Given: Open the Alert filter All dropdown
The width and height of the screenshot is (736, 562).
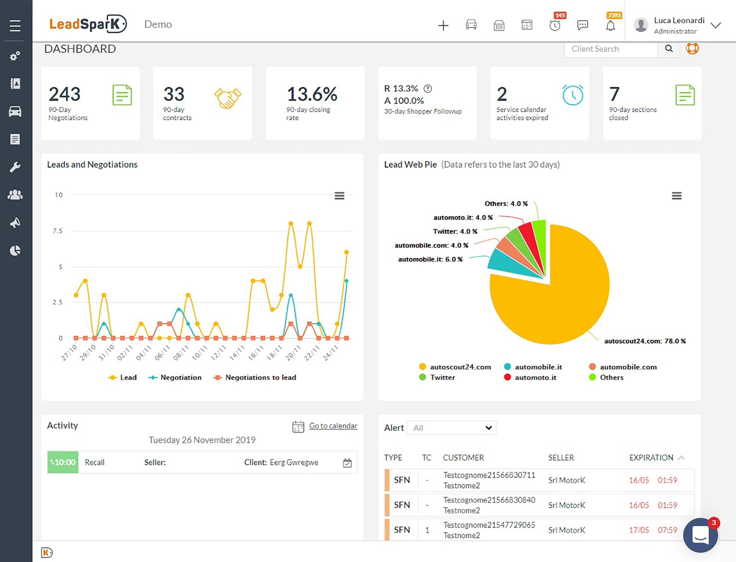Looking at the screenshot, I should [x=452, y=428].
